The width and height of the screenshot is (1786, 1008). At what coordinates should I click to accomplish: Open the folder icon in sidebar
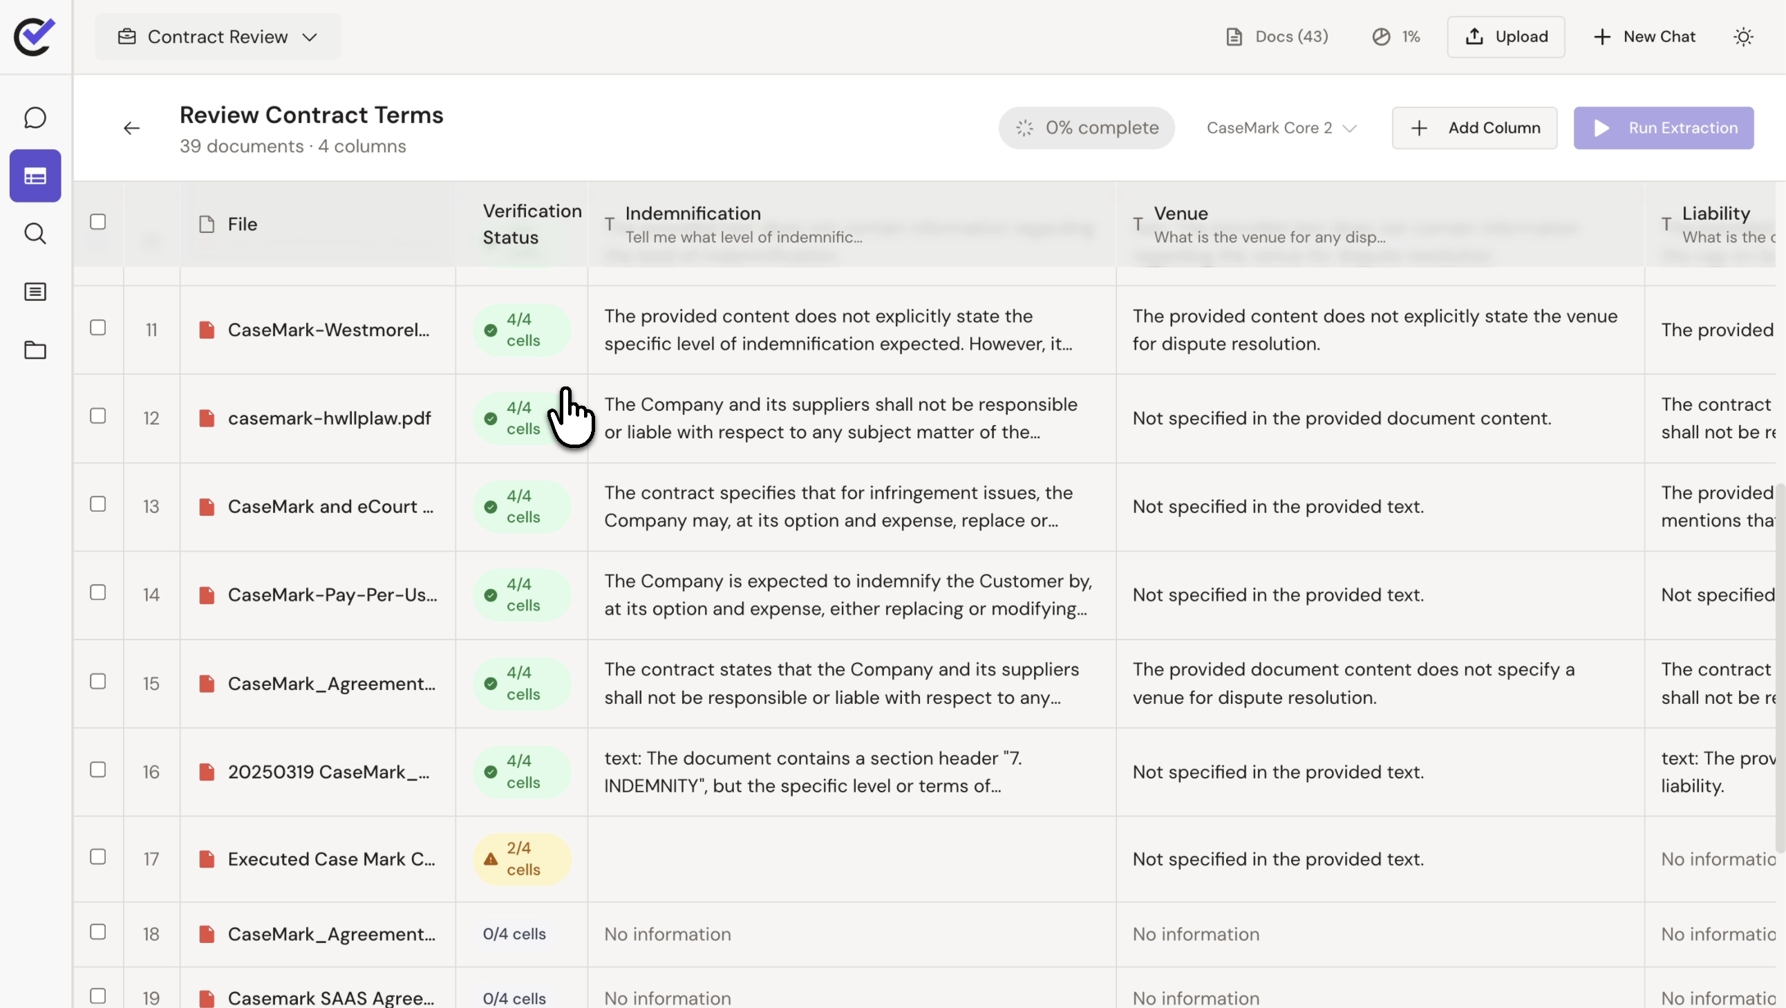[x=35, y=351]
